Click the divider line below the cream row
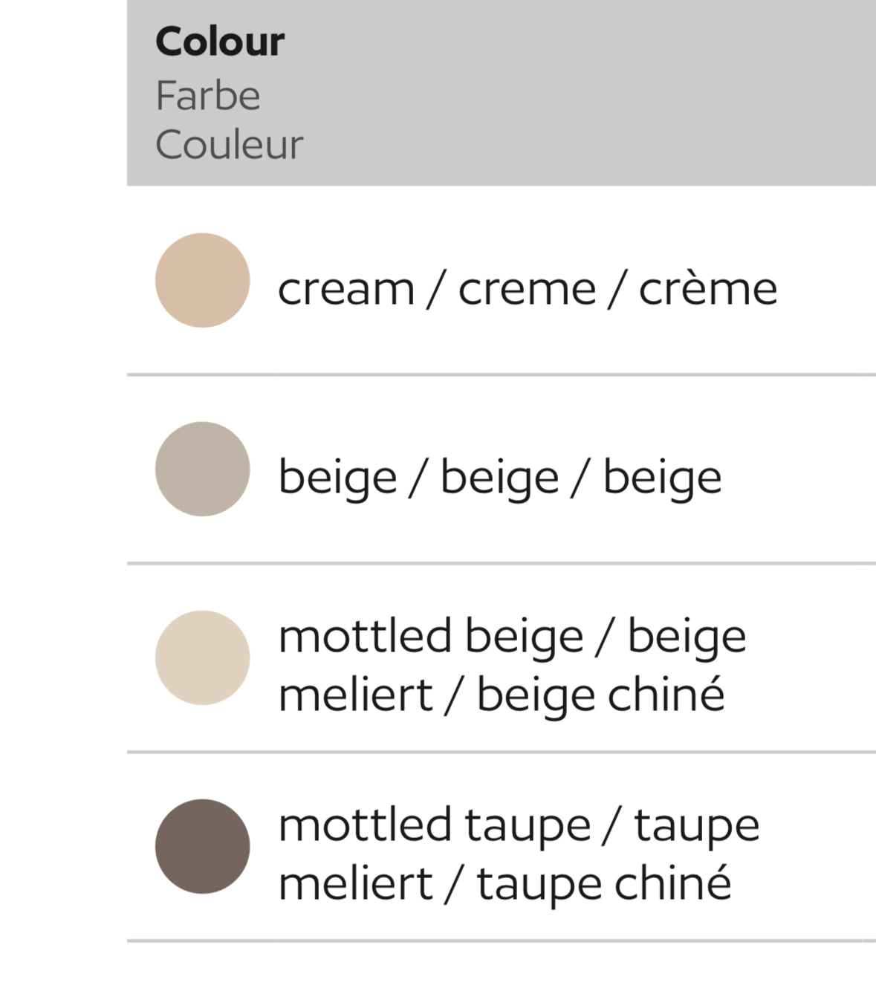Image resolution: width=876 pixels, height=994 pixels. 502,375
